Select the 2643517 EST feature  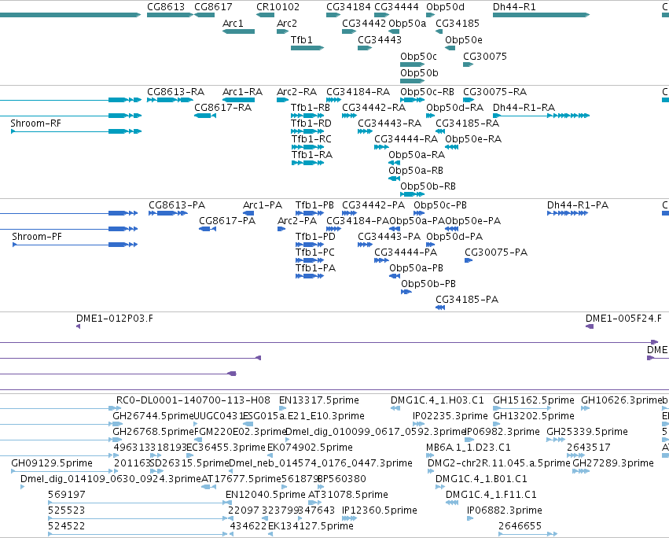tap(575, 456)
